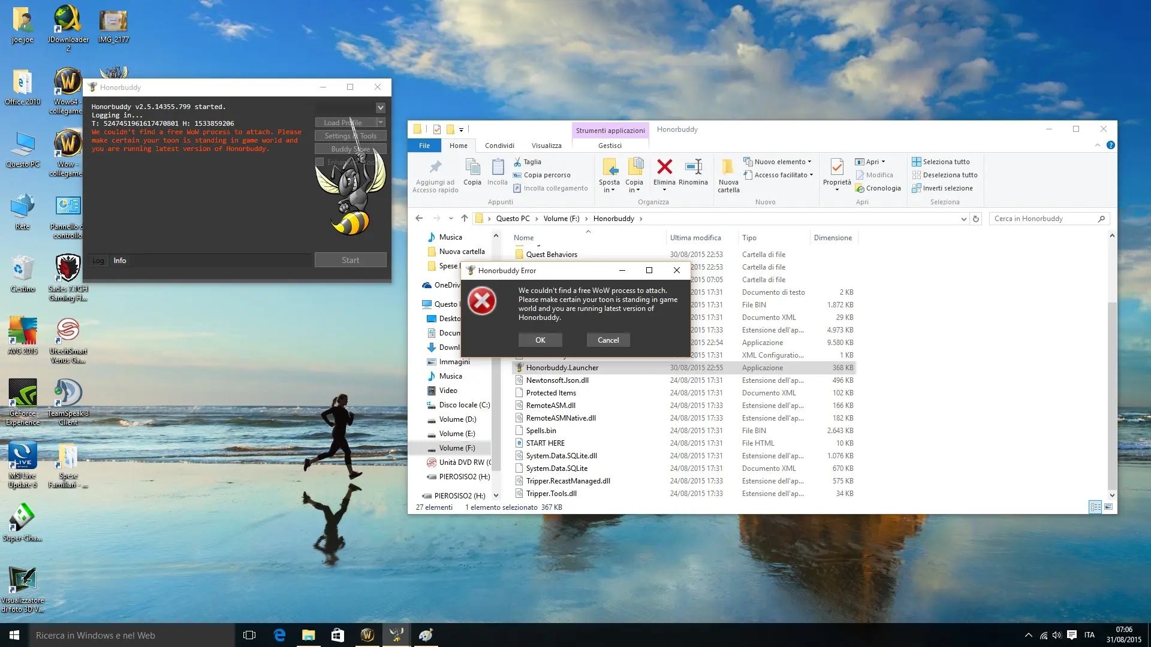Click the Rinomina icon

tap(694, 167)
